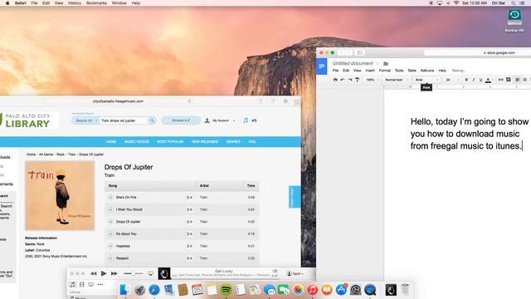Click iTunes AirPlay icon

(x=150, y=273)
